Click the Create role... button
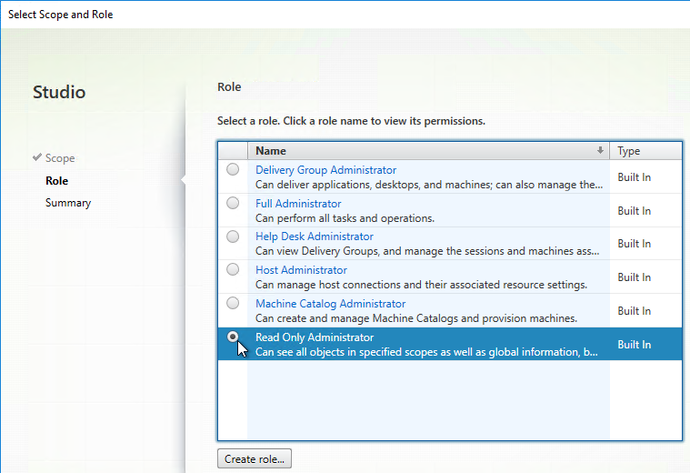 tap(255, 459)
